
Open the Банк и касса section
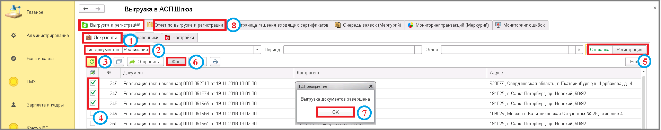(x=40, y=58)
